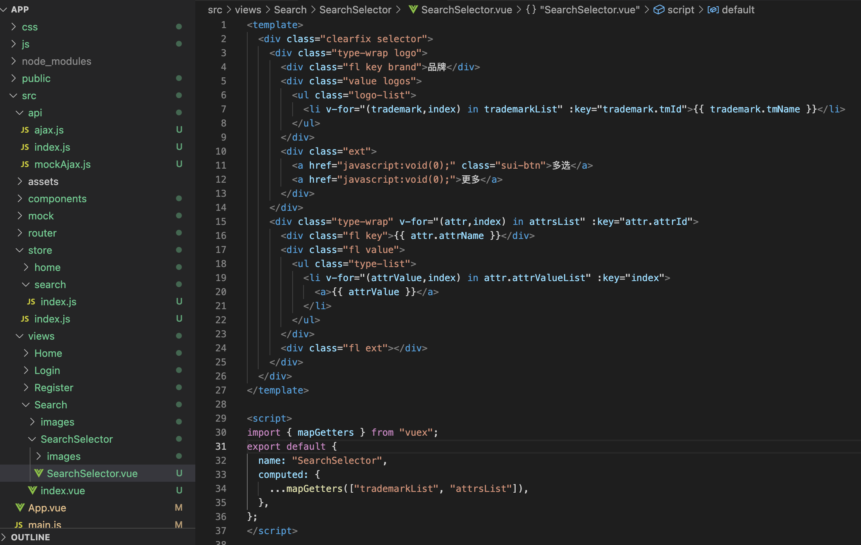Click the Vue icon beside App.vue
Image resolution: width=861 pixels, height=545 pixels.
click(20, 508)
